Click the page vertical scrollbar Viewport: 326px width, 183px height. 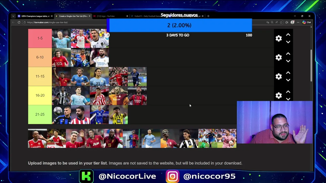[311, 66]
